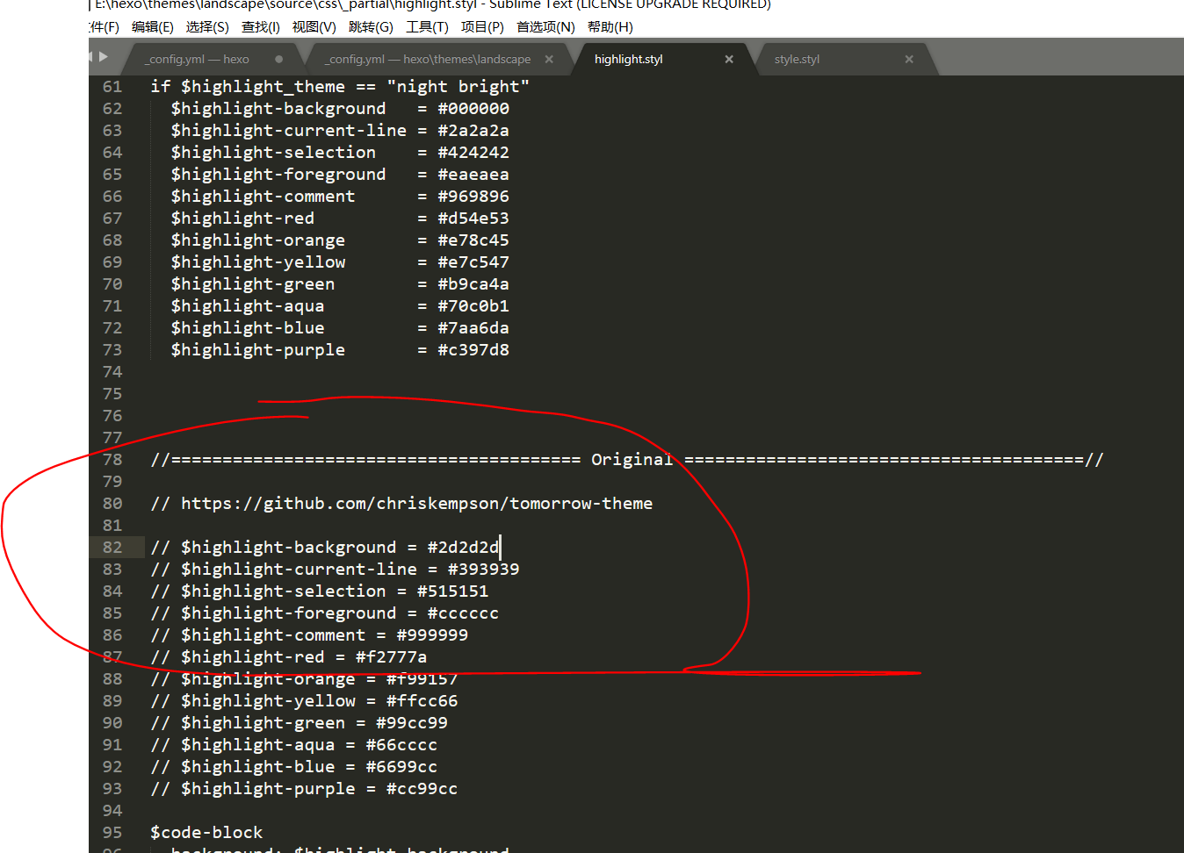The image size is (1184, 853).
Task: Click the #66cccc value on line 91
Action: click(x=401, y=745)
